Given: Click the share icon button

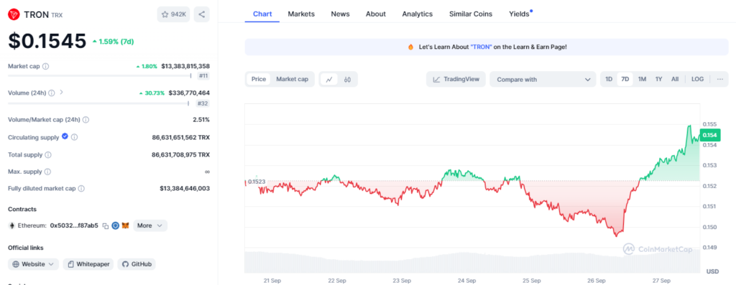Looking at the screenshot, I should (201, 14).
